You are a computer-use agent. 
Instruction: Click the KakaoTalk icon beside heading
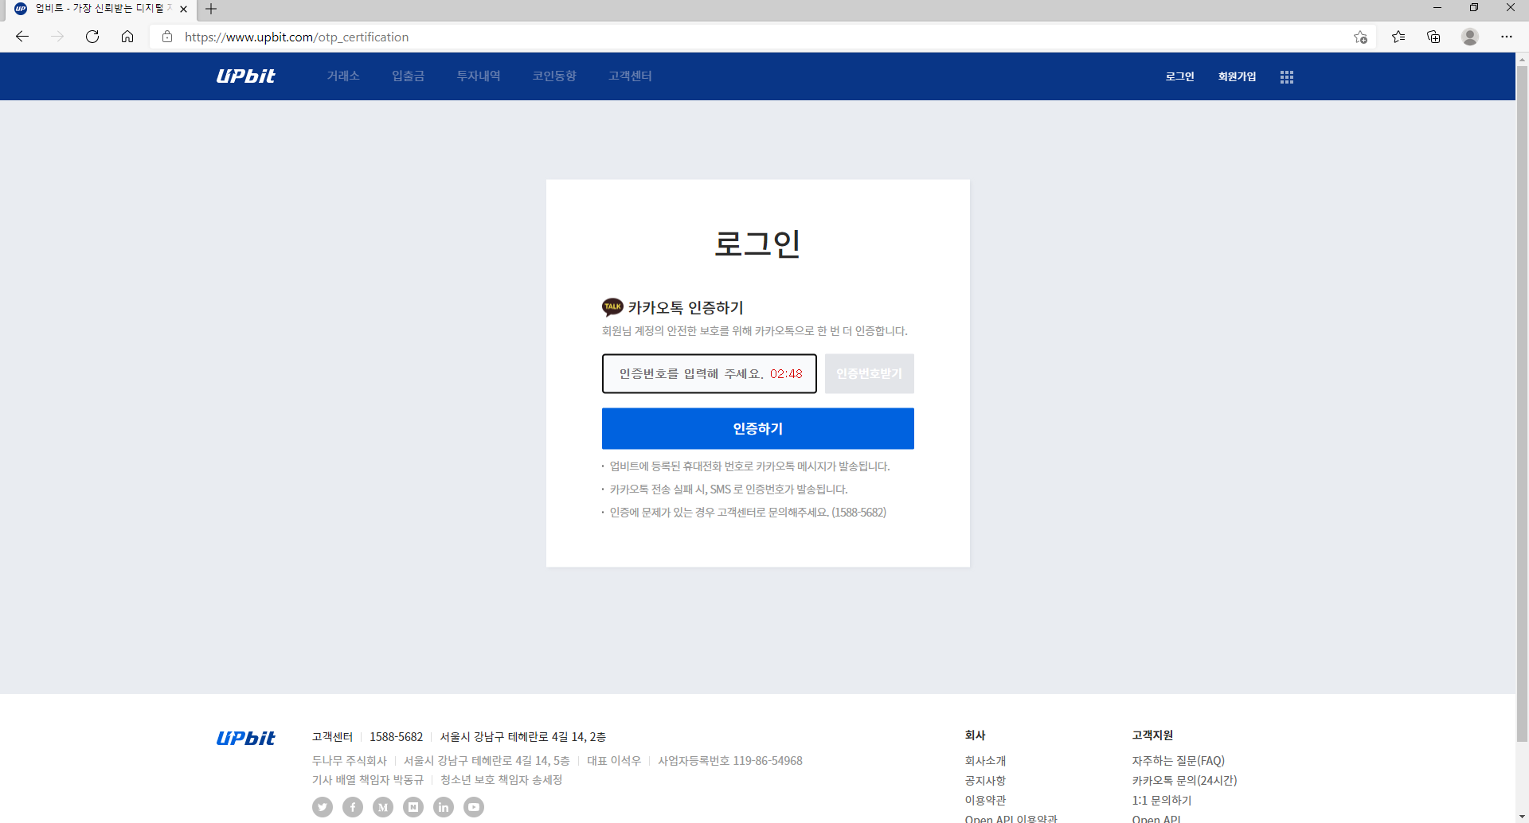(612, 307)
